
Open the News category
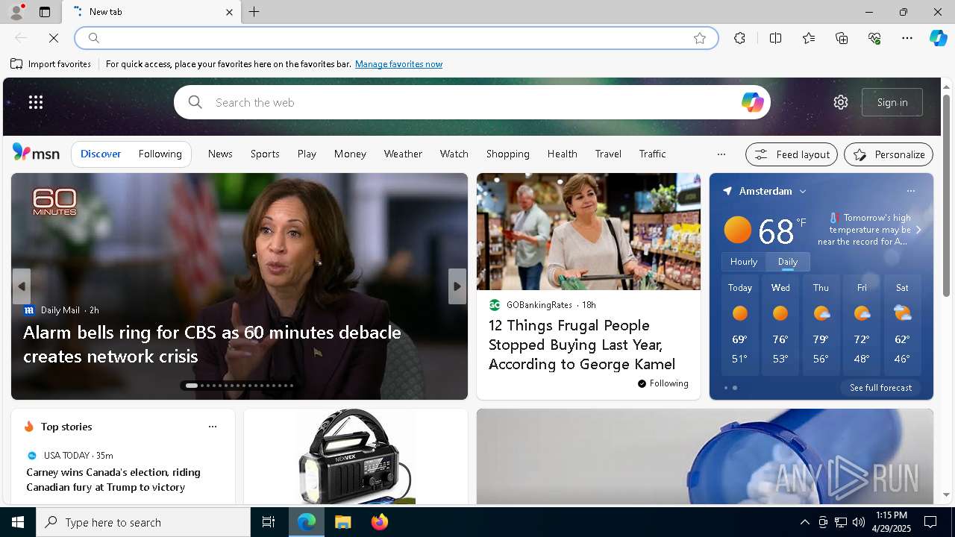click(220, 154)
